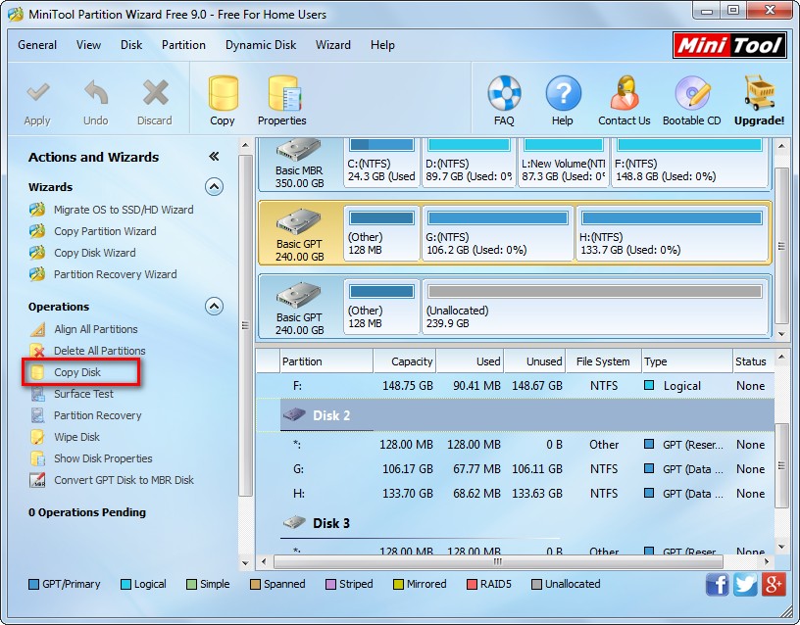This screenshot has height=625, width=800.
Task: Click the disk map scroll up arrow
Action: click(x=781, y=146)
